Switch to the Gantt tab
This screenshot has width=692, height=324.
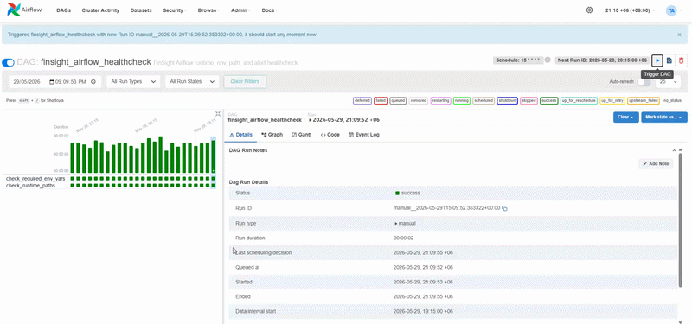click(x=301, y=135)
